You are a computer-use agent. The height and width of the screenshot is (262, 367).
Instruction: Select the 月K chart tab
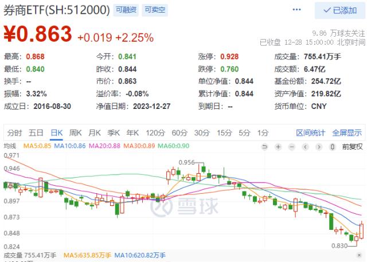coord(95,133)
